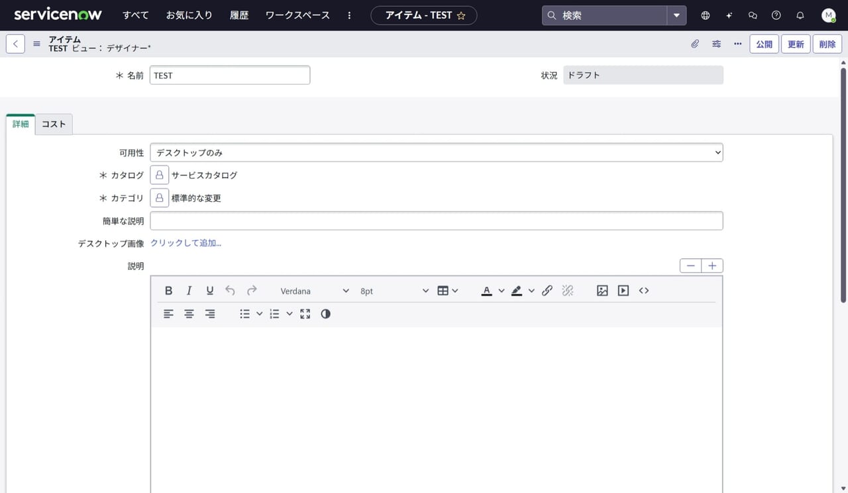Image resolution: width=848 pixels, height=493 pixels.
Task: Toggle italic text formatting
Action: [189, 291]
